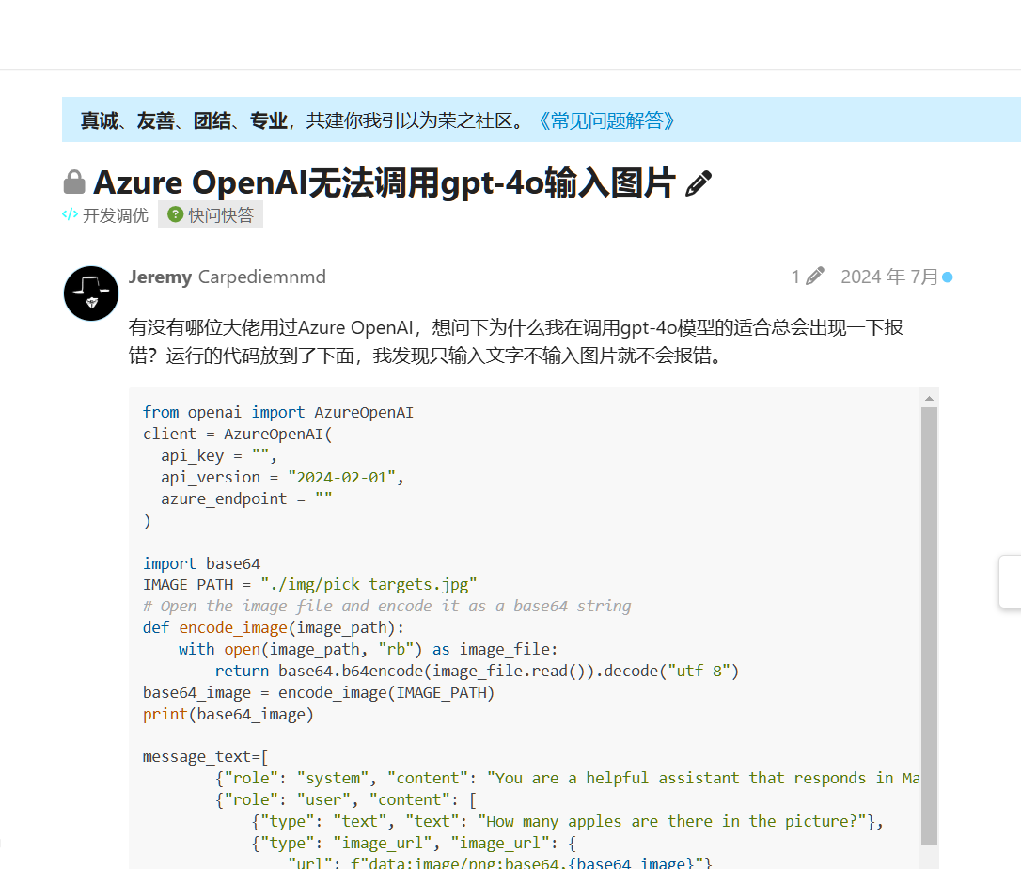
Task: Click the azure_endpoint code line
Action: [x=246, y=499]
